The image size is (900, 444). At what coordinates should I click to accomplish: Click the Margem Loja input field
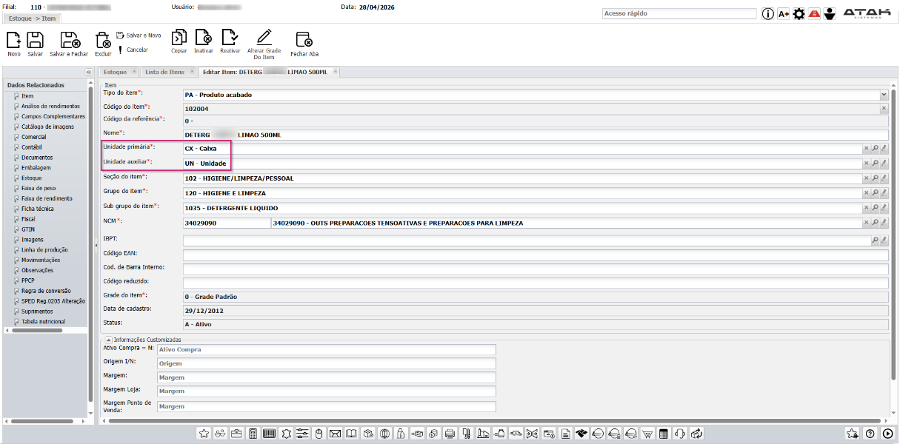point(326,391)
